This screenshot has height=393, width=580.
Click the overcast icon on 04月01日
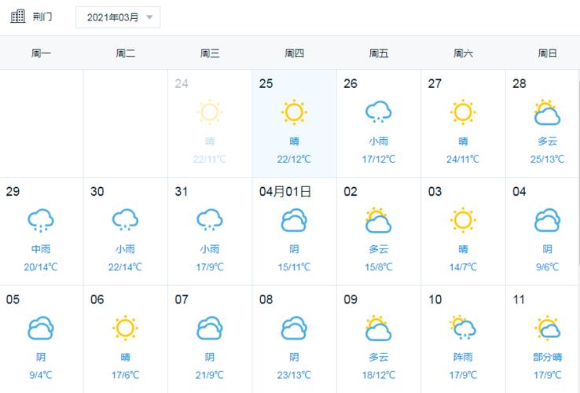294,220
